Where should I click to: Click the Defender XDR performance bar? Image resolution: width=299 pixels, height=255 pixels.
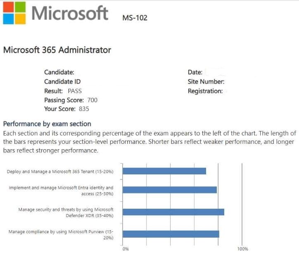pyautogui.click(x=173, y=212)
